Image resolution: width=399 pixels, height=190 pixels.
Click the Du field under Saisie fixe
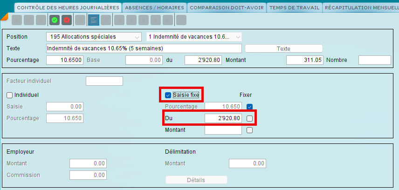(x=223, y=118)
